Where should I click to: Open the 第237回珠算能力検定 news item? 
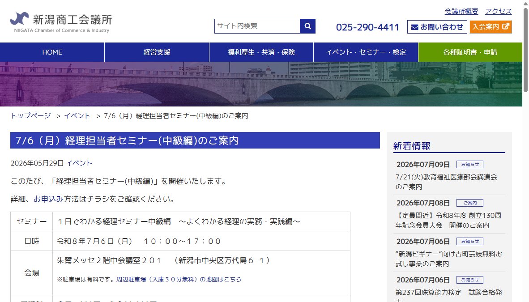(449, 295)
